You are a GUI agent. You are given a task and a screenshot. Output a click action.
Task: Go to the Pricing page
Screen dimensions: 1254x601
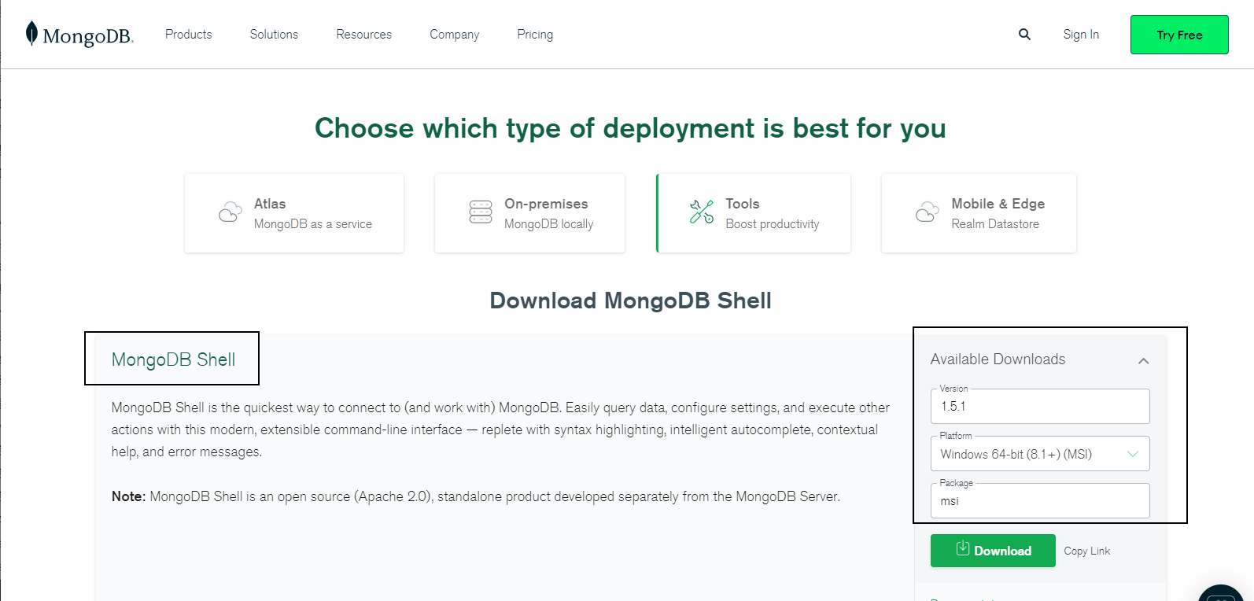pos(535,35)
